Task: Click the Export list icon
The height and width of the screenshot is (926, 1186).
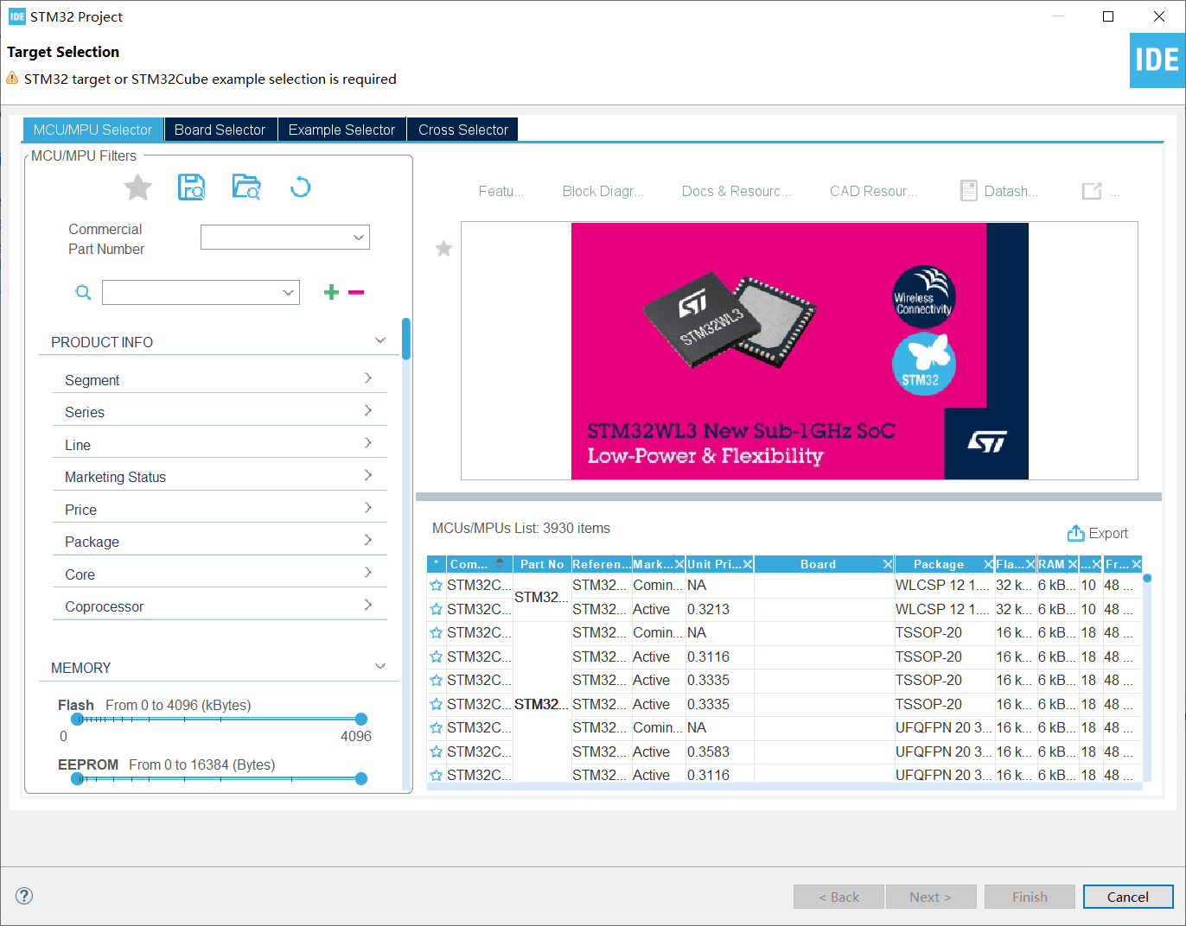Action: click(1075, 533)
